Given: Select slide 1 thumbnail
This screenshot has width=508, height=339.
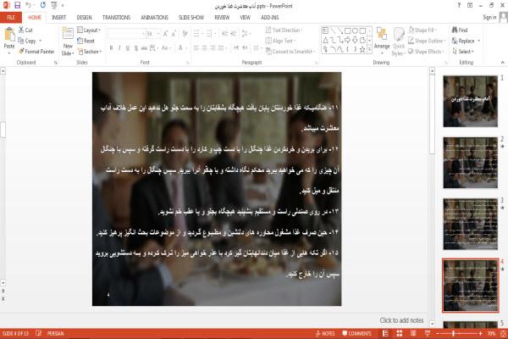Looking at the screenshot, I should coord(470,101).
